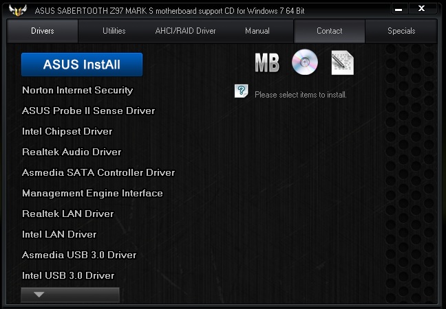Select Intel LAN Driver
Image resolution: width=446 pixels, height=309 pixels.
pos(59,234)
